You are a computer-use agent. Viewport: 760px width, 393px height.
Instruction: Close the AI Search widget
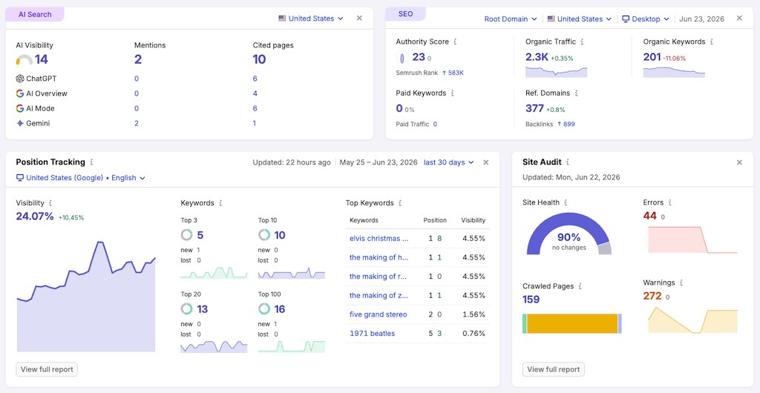359,19
